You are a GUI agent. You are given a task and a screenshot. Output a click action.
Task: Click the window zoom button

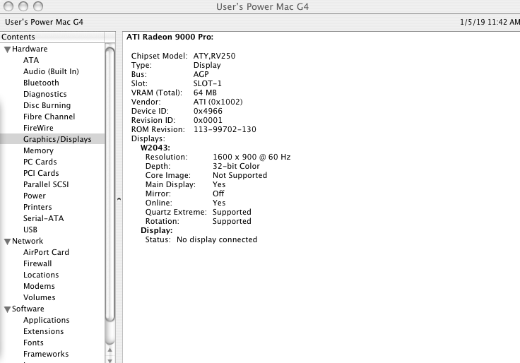pos(38,6)
